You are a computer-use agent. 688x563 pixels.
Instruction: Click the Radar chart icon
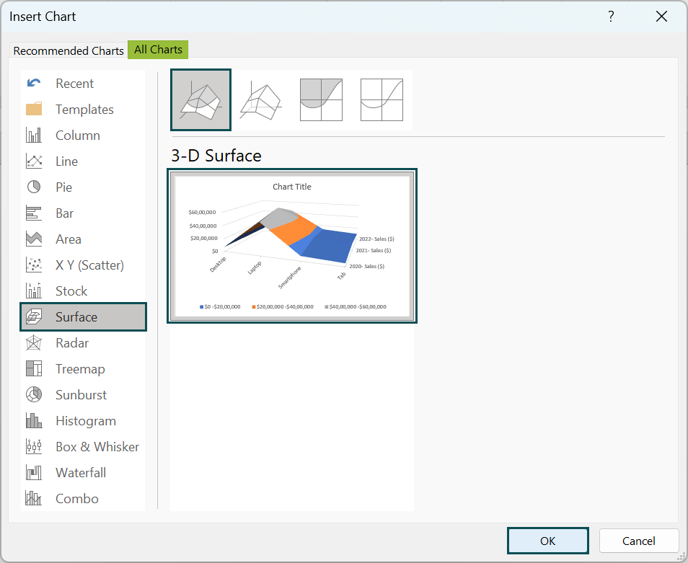click(x=34, y=343)
